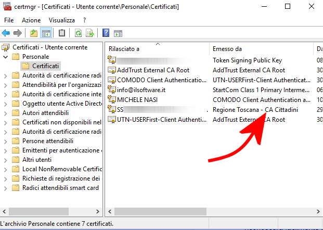This screenshot has height=230, width=323.
Task: Click certificate icon of UTN-USERFirst-Client row
Action: (x=112, y=120)
